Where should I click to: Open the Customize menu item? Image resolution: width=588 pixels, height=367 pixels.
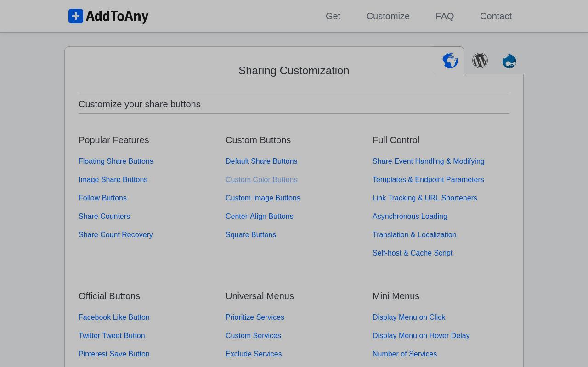coord(388,16)
